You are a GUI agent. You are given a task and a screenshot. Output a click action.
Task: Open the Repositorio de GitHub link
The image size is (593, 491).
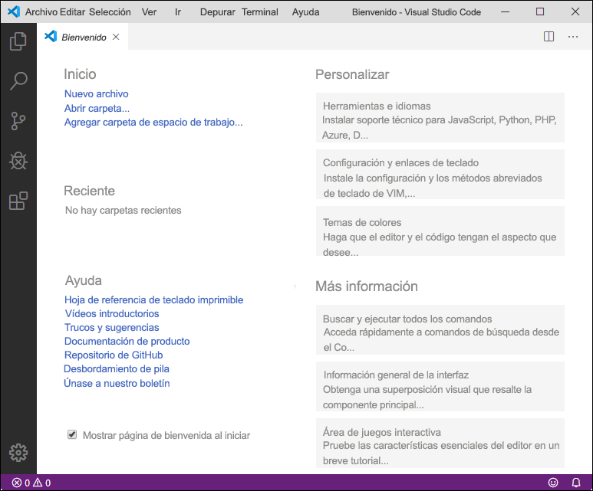114,355
